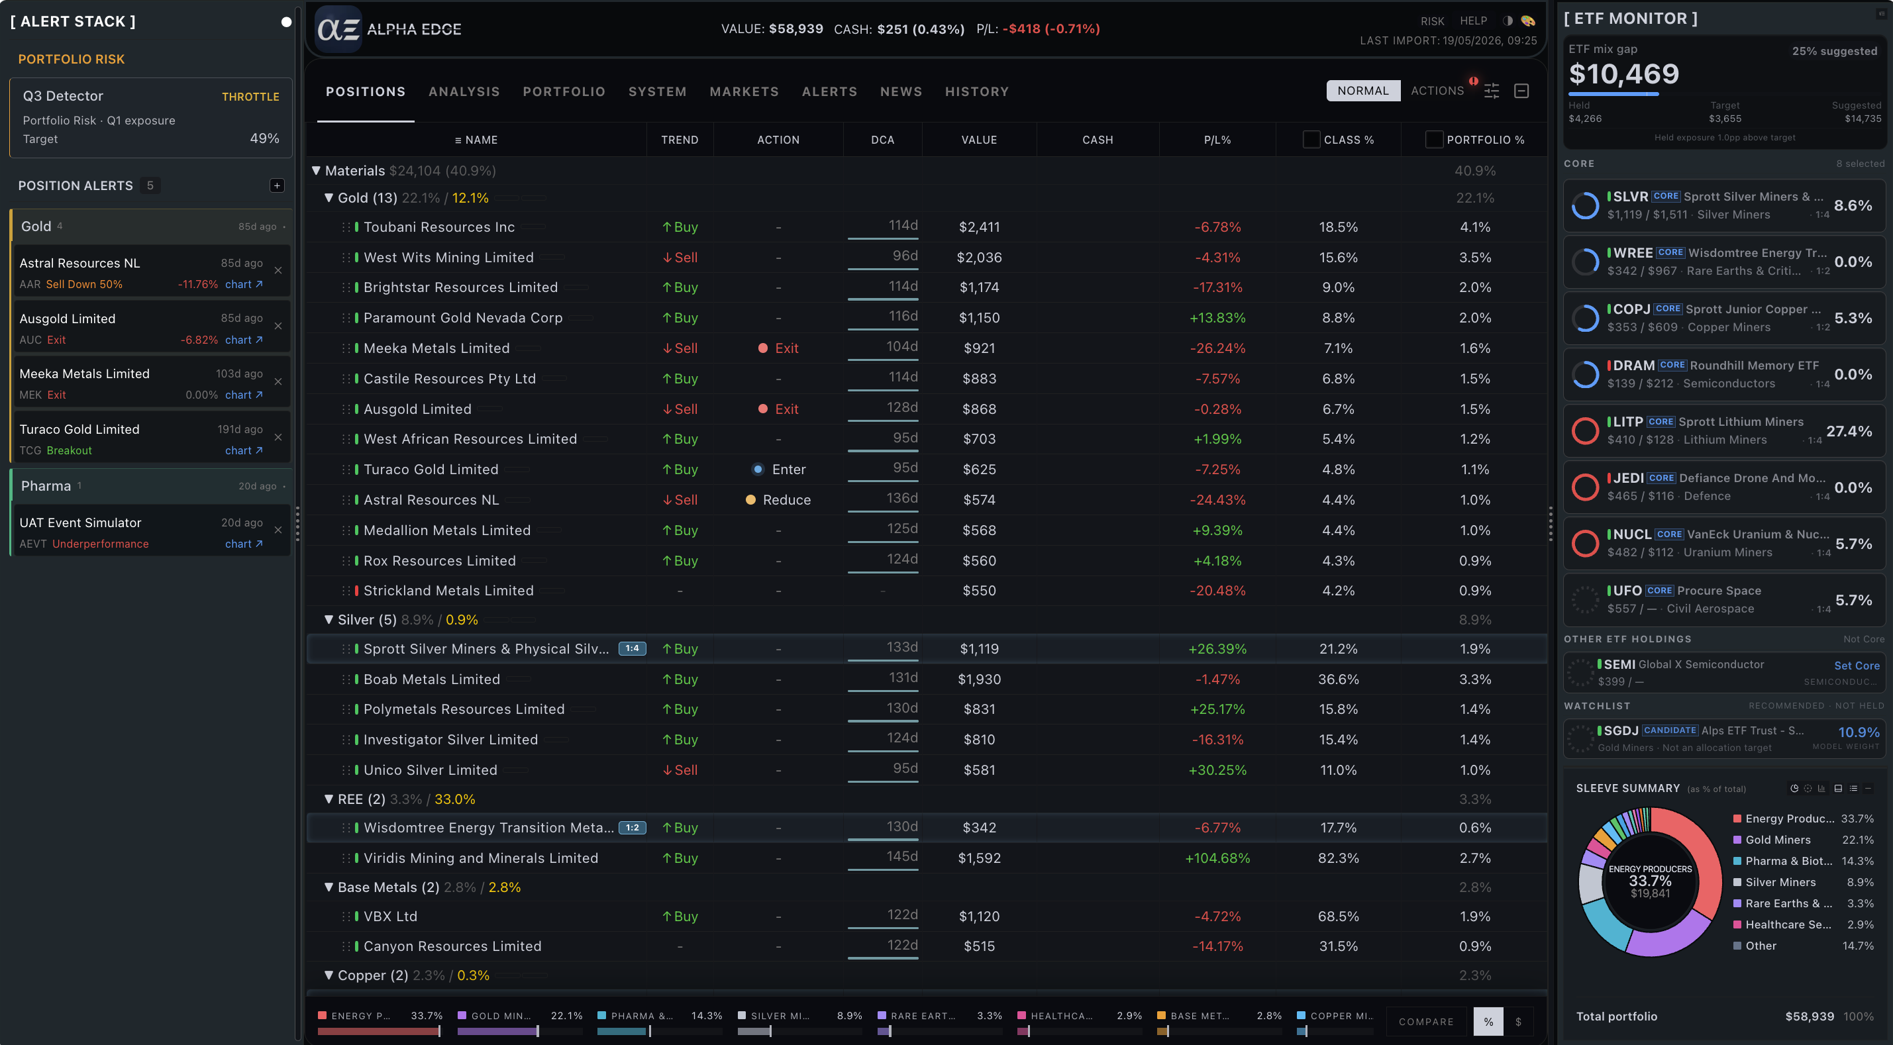Sort by the NAME column header
The height and width of the screenshot is (1045, 1893).
[476, 140]
